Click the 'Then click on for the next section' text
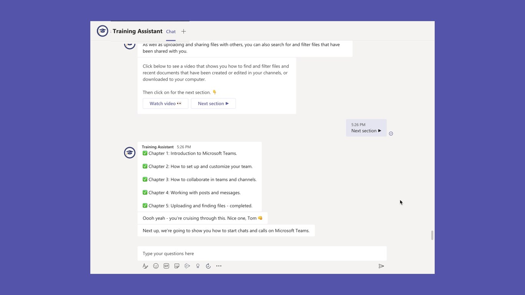 tap(179, 92)
